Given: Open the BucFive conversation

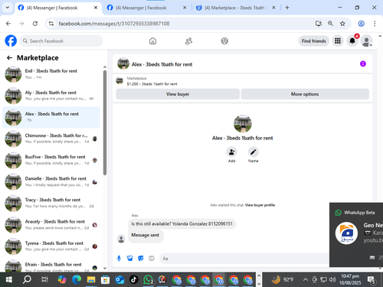Looking at the screenshot, I should click(x=51, y=160).
